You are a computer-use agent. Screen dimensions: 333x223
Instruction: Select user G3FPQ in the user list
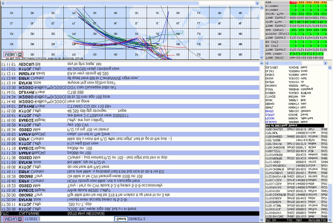coord(270,115)
